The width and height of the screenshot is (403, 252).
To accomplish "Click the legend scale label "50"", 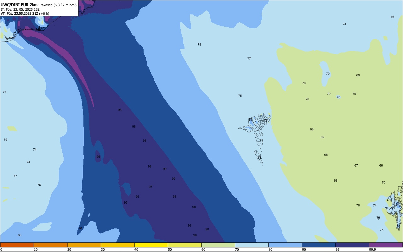I will tap(170, 249).
